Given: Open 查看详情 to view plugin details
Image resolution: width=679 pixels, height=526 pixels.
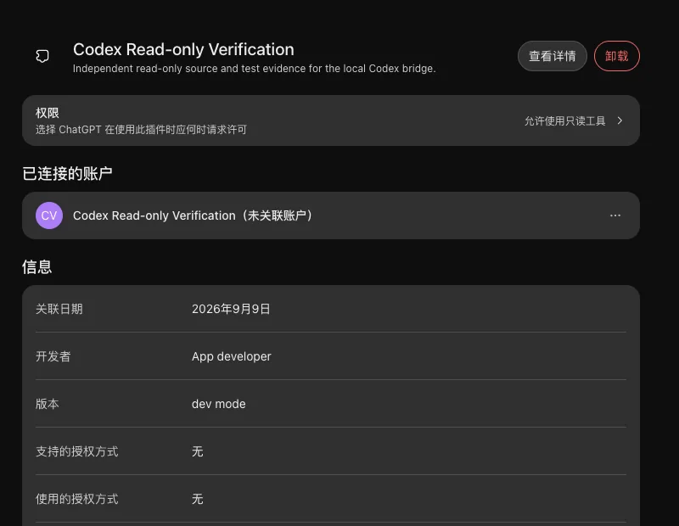Looking at the screenshot, I should click(x=553, y=56).
